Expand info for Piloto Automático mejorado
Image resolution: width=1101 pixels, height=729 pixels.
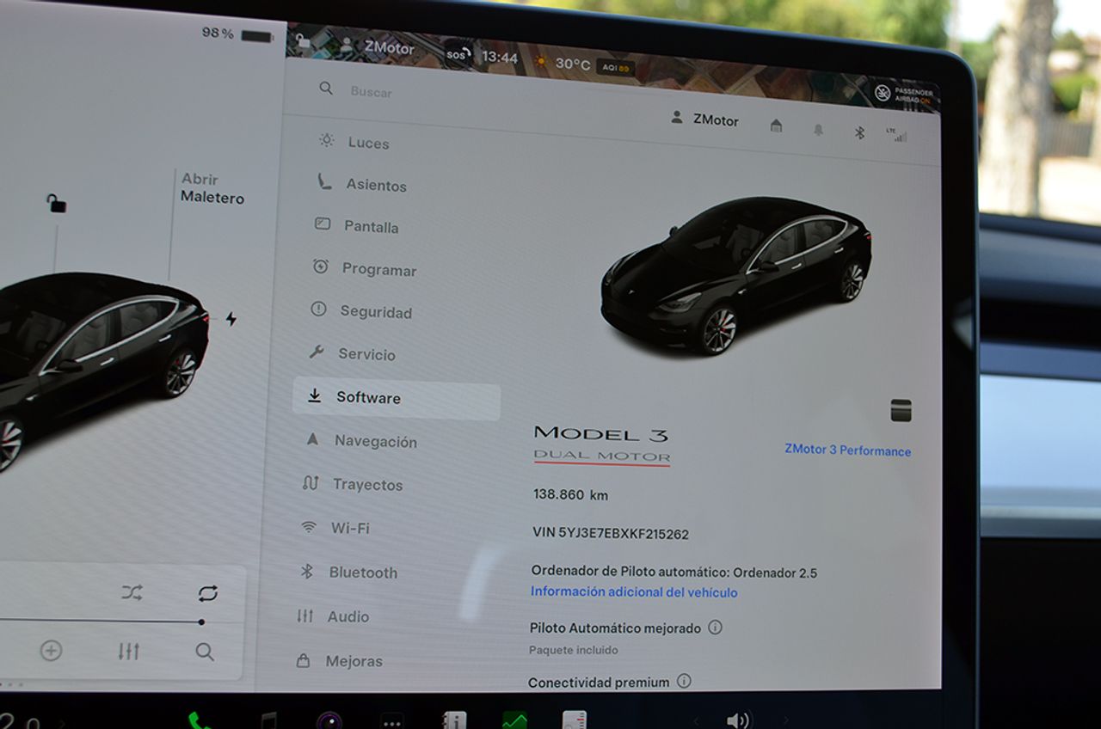[x=714, y=627]
